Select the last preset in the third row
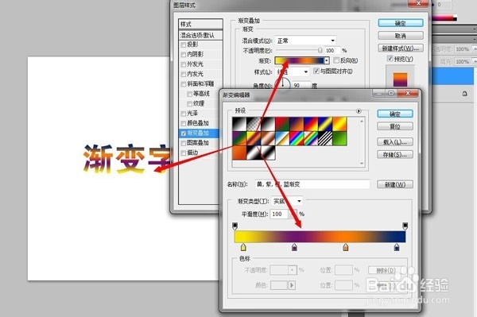 pyautogui.click(x=268, y=153)
